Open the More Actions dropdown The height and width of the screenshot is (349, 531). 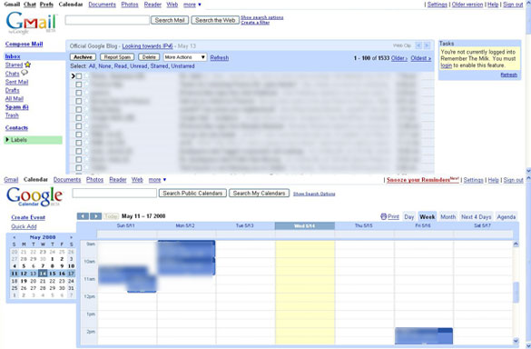coord(185,57)
